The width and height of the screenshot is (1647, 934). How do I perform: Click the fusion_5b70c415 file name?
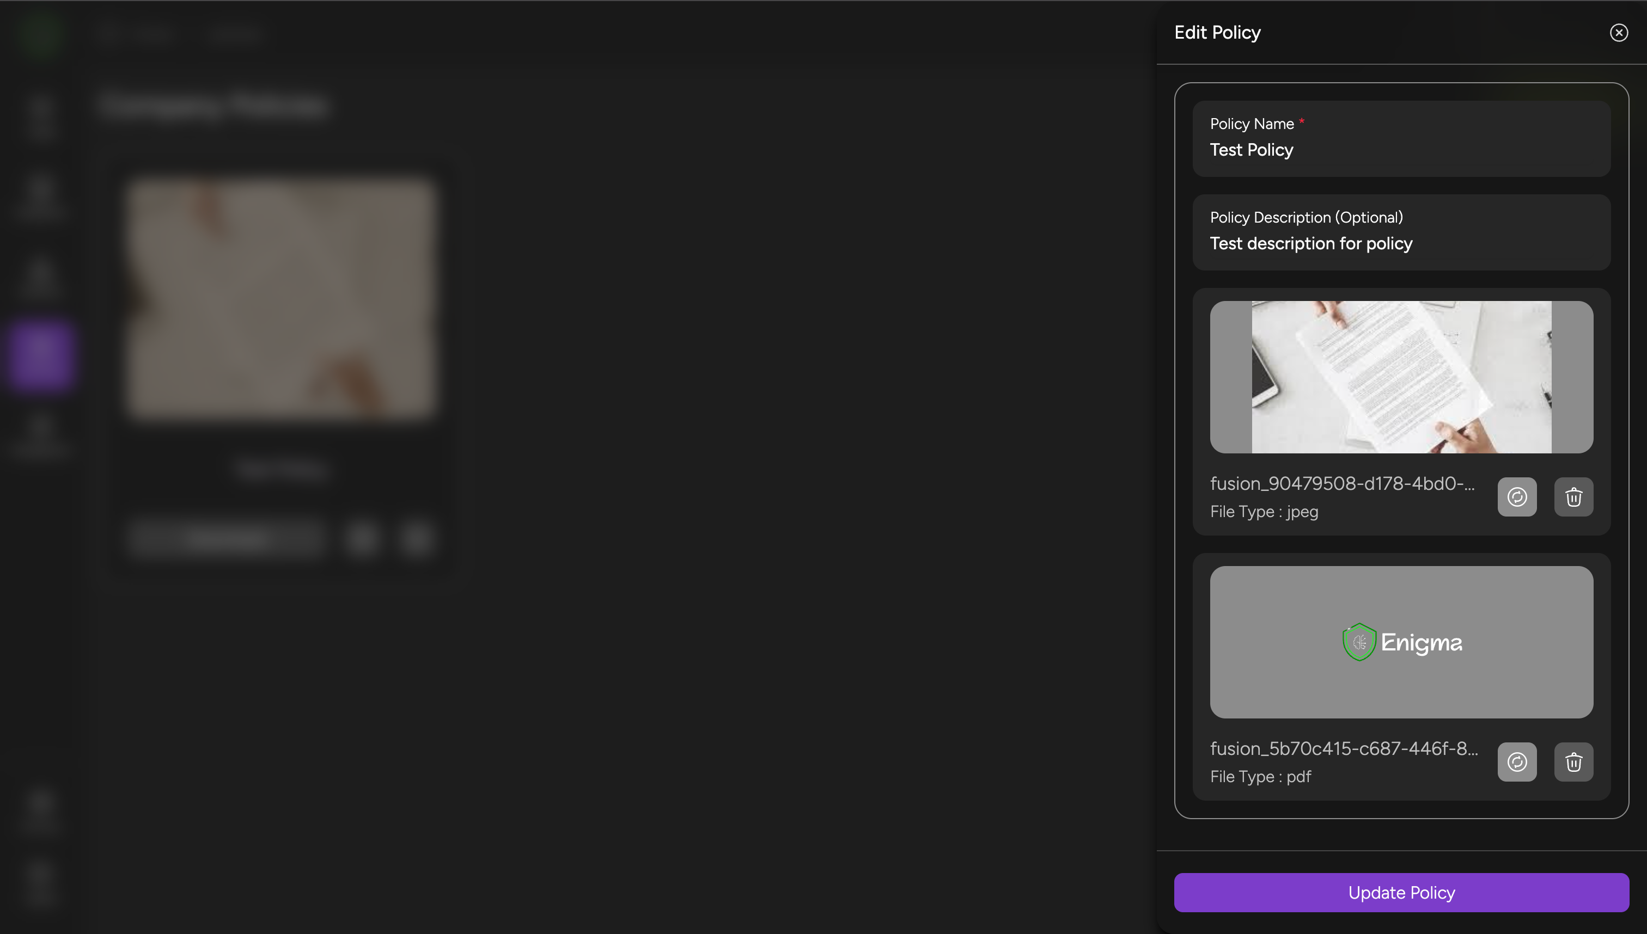point(1344,748)
